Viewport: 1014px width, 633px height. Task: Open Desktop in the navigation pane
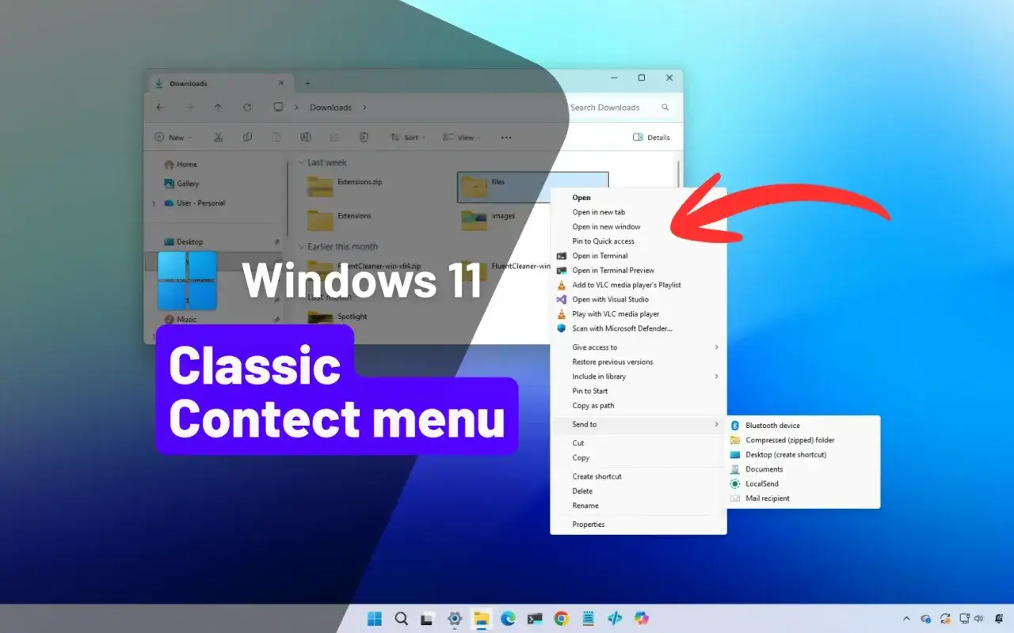point(183,242)
